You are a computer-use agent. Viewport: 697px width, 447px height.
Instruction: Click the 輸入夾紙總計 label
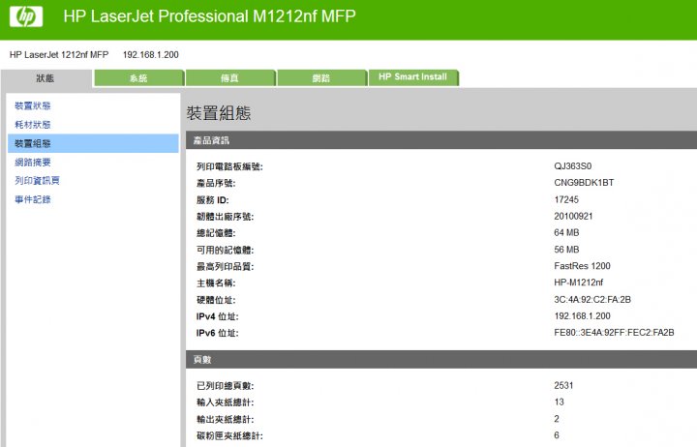pyautogui.click(x=225, y=402)
